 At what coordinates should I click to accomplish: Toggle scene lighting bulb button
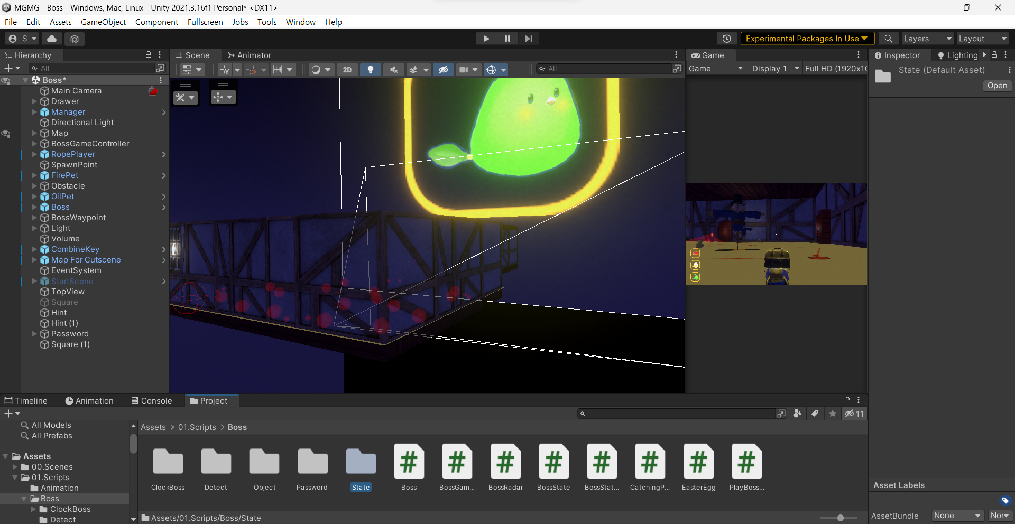[371, 70]
